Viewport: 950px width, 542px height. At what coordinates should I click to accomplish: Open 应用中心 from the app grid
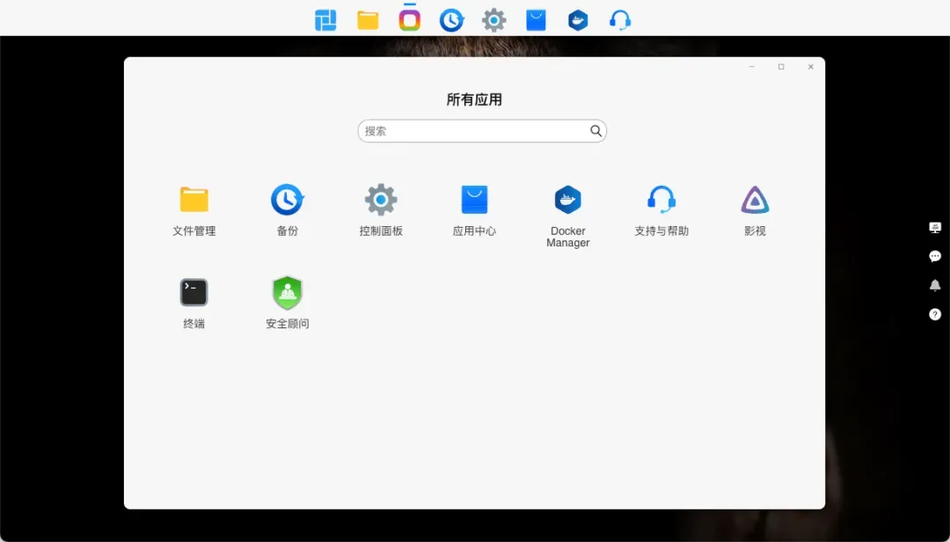(x=474, y=201)
